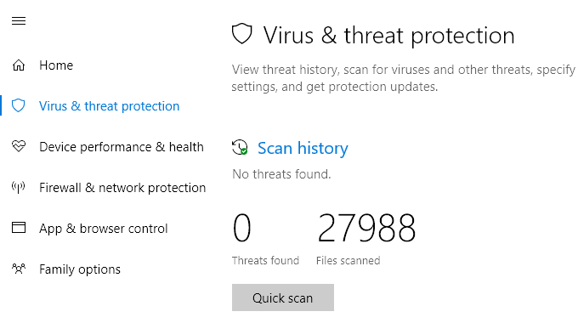This screenshot has height=323, width=578.
Task: Open the Scan history link
Action: point(303,148)
